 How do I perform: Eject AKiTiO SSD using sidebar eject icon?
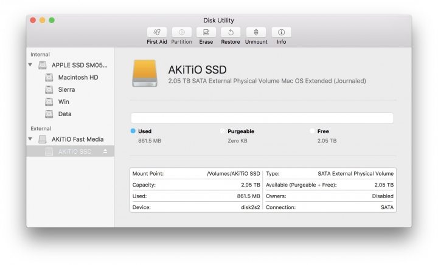[x=105, y=151]
